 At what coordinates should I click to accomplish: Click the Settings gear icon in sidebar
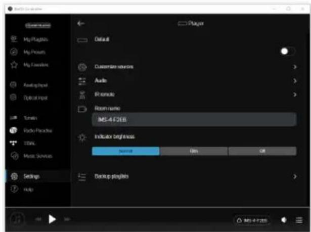(14, 176)
